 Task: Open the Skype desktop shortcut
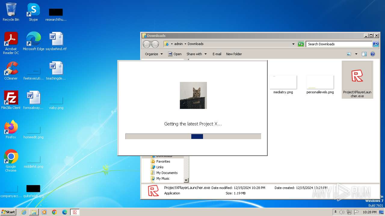tap(33, 12)
